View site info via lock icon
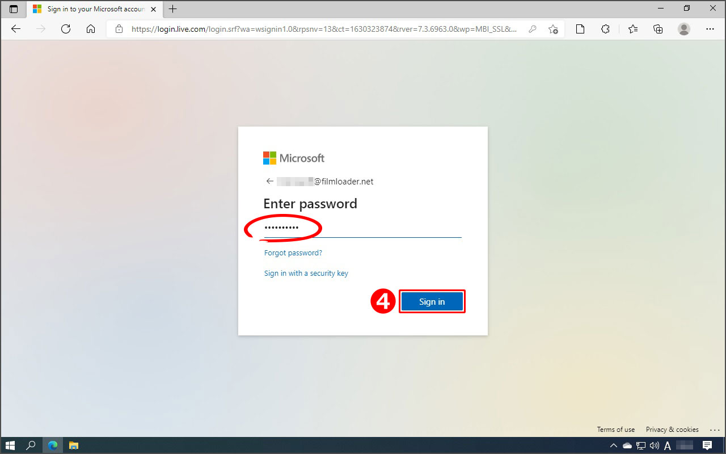 119,29
